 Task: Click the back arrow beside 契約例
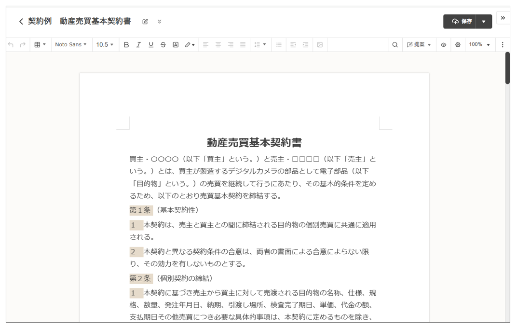21,22
